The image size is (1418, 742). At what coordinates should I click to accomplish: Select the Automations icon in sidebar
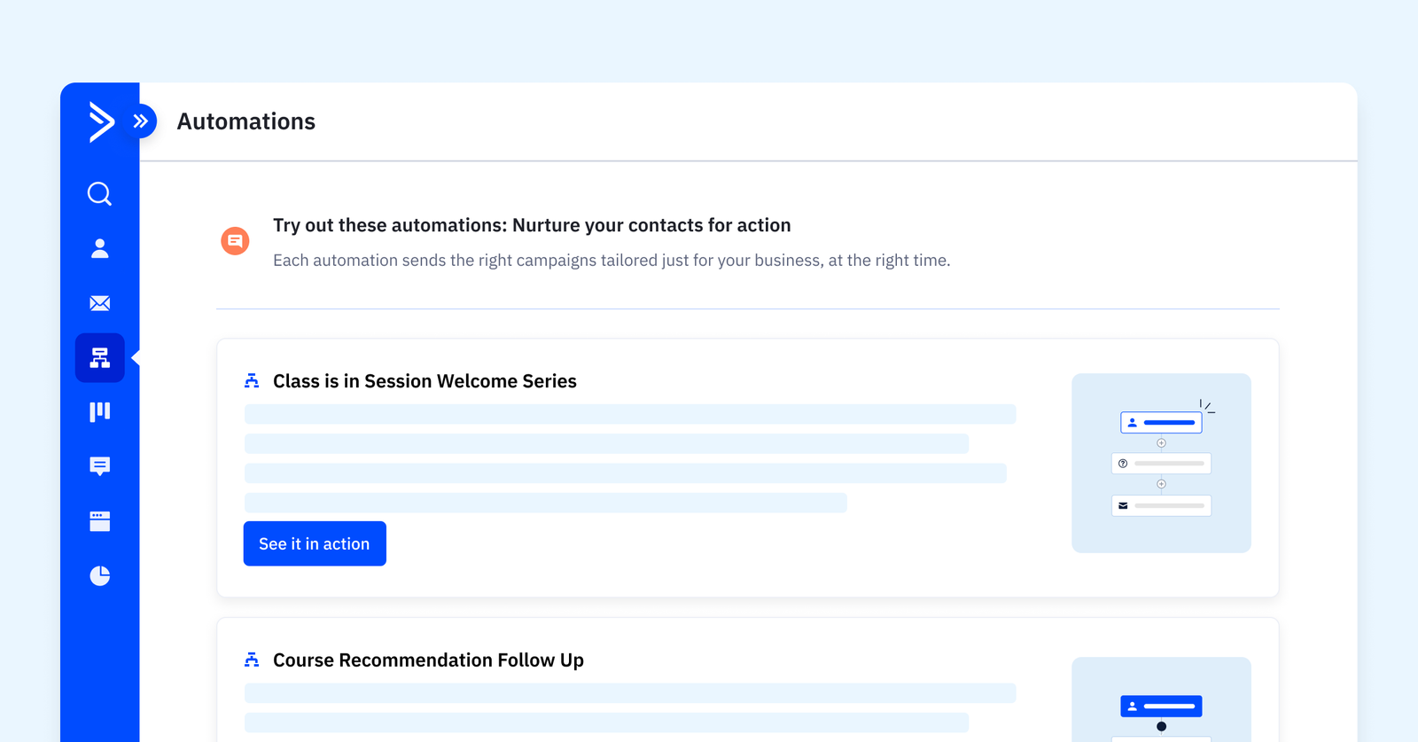(100, 358)
